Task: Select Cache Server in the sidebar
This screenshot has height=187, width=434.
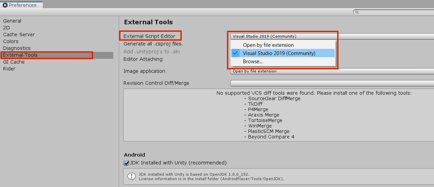Action: [19, 35]
